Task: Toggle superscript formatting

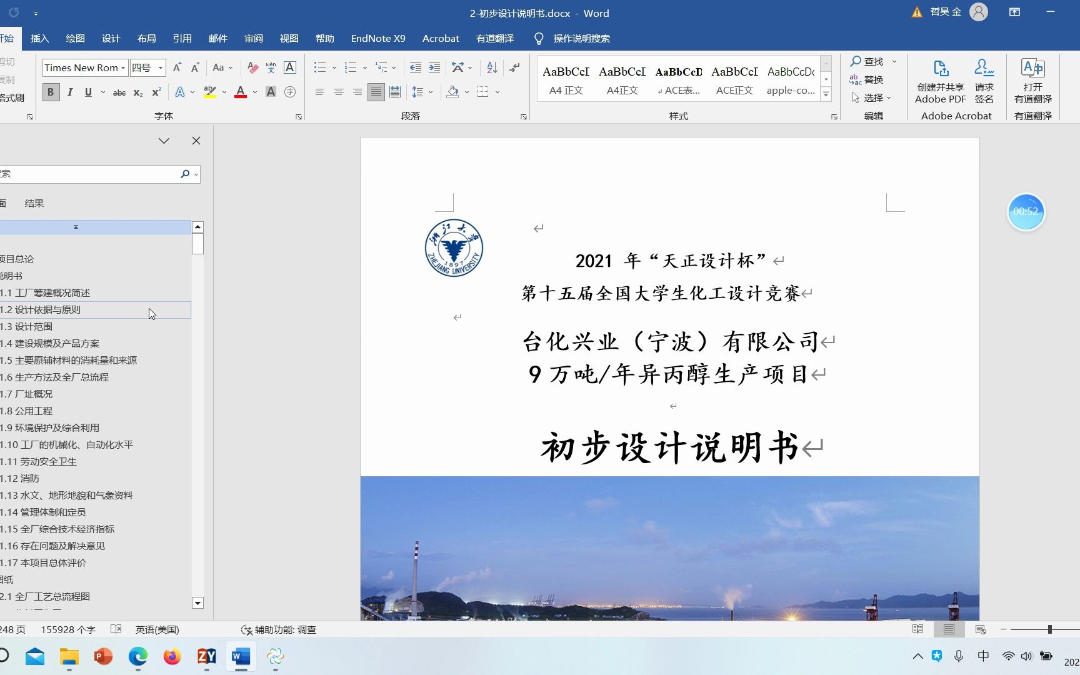Action: click(x=156, y=92)
